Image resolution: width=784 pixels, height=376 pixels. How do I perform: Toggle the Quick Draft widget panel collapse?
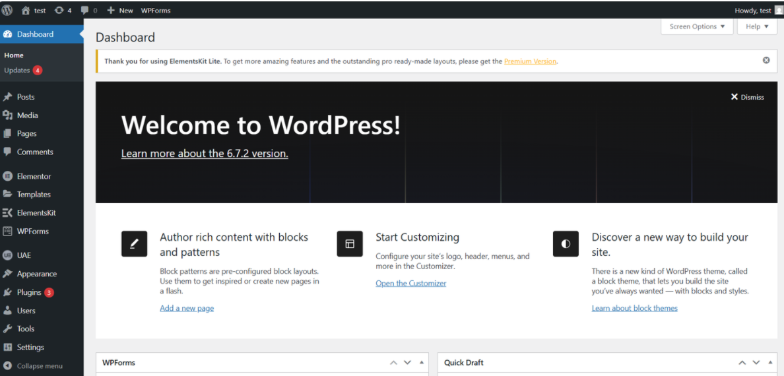click(x=770, y=363)
